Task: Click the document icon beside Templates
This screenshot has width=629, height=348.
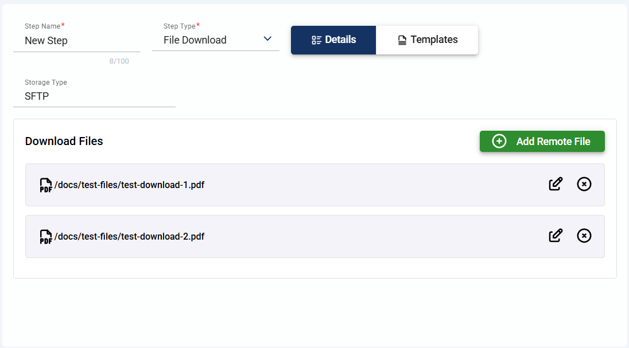Action: pos(402,40)
